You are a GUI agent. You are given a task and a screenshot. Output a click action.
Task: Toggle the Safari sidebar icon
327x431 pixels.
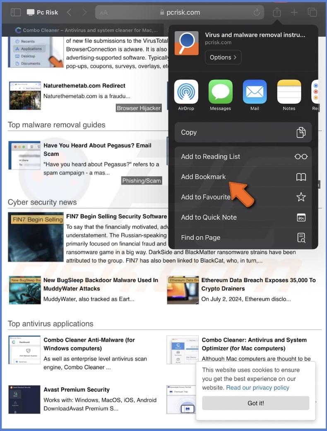click(16, 12)
